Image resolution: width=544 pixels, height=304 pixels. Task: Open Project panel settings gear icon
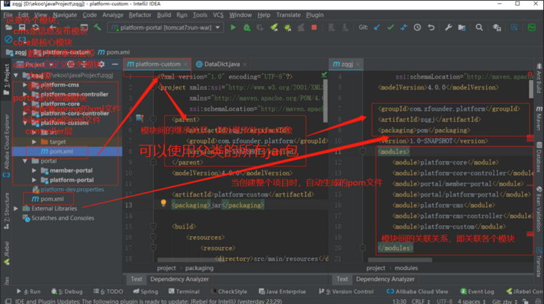tap(101, 64)
